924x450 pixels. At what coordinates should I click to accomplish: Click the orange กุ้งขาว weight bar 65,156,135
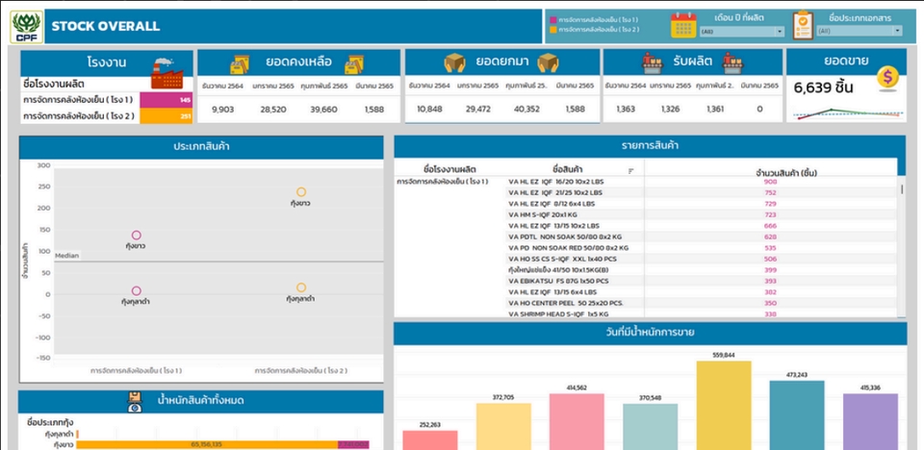click(x=207, y=444)
